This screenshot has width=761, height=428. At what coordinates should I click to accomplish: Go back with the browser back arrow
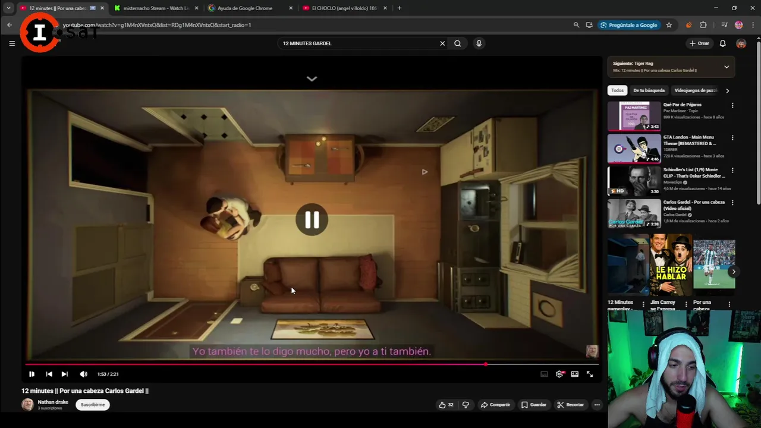pyautogui.click(x=10, y=25)
